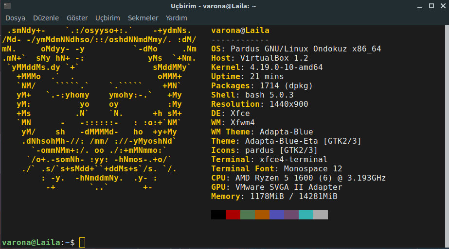
Task: Click the terminal cursor at the prompt
Action: 82,242
